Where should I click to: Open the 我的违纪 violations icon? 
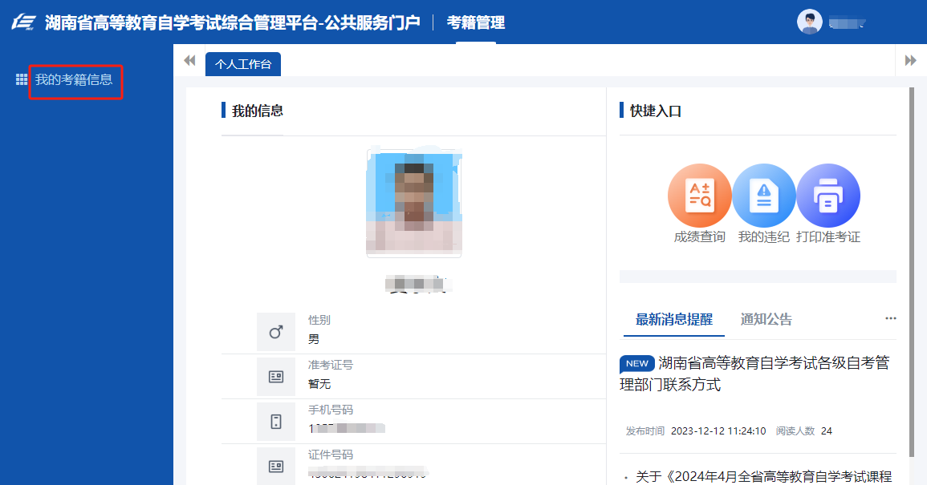coord(763,196)
